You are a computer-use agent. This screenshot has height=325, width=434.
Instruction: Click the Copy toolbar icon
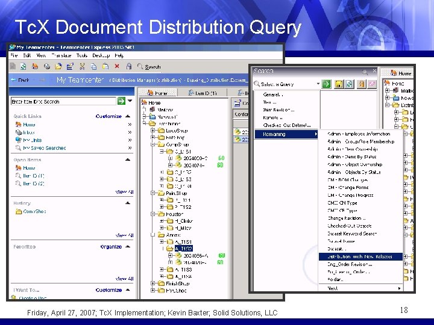[94, 66]
